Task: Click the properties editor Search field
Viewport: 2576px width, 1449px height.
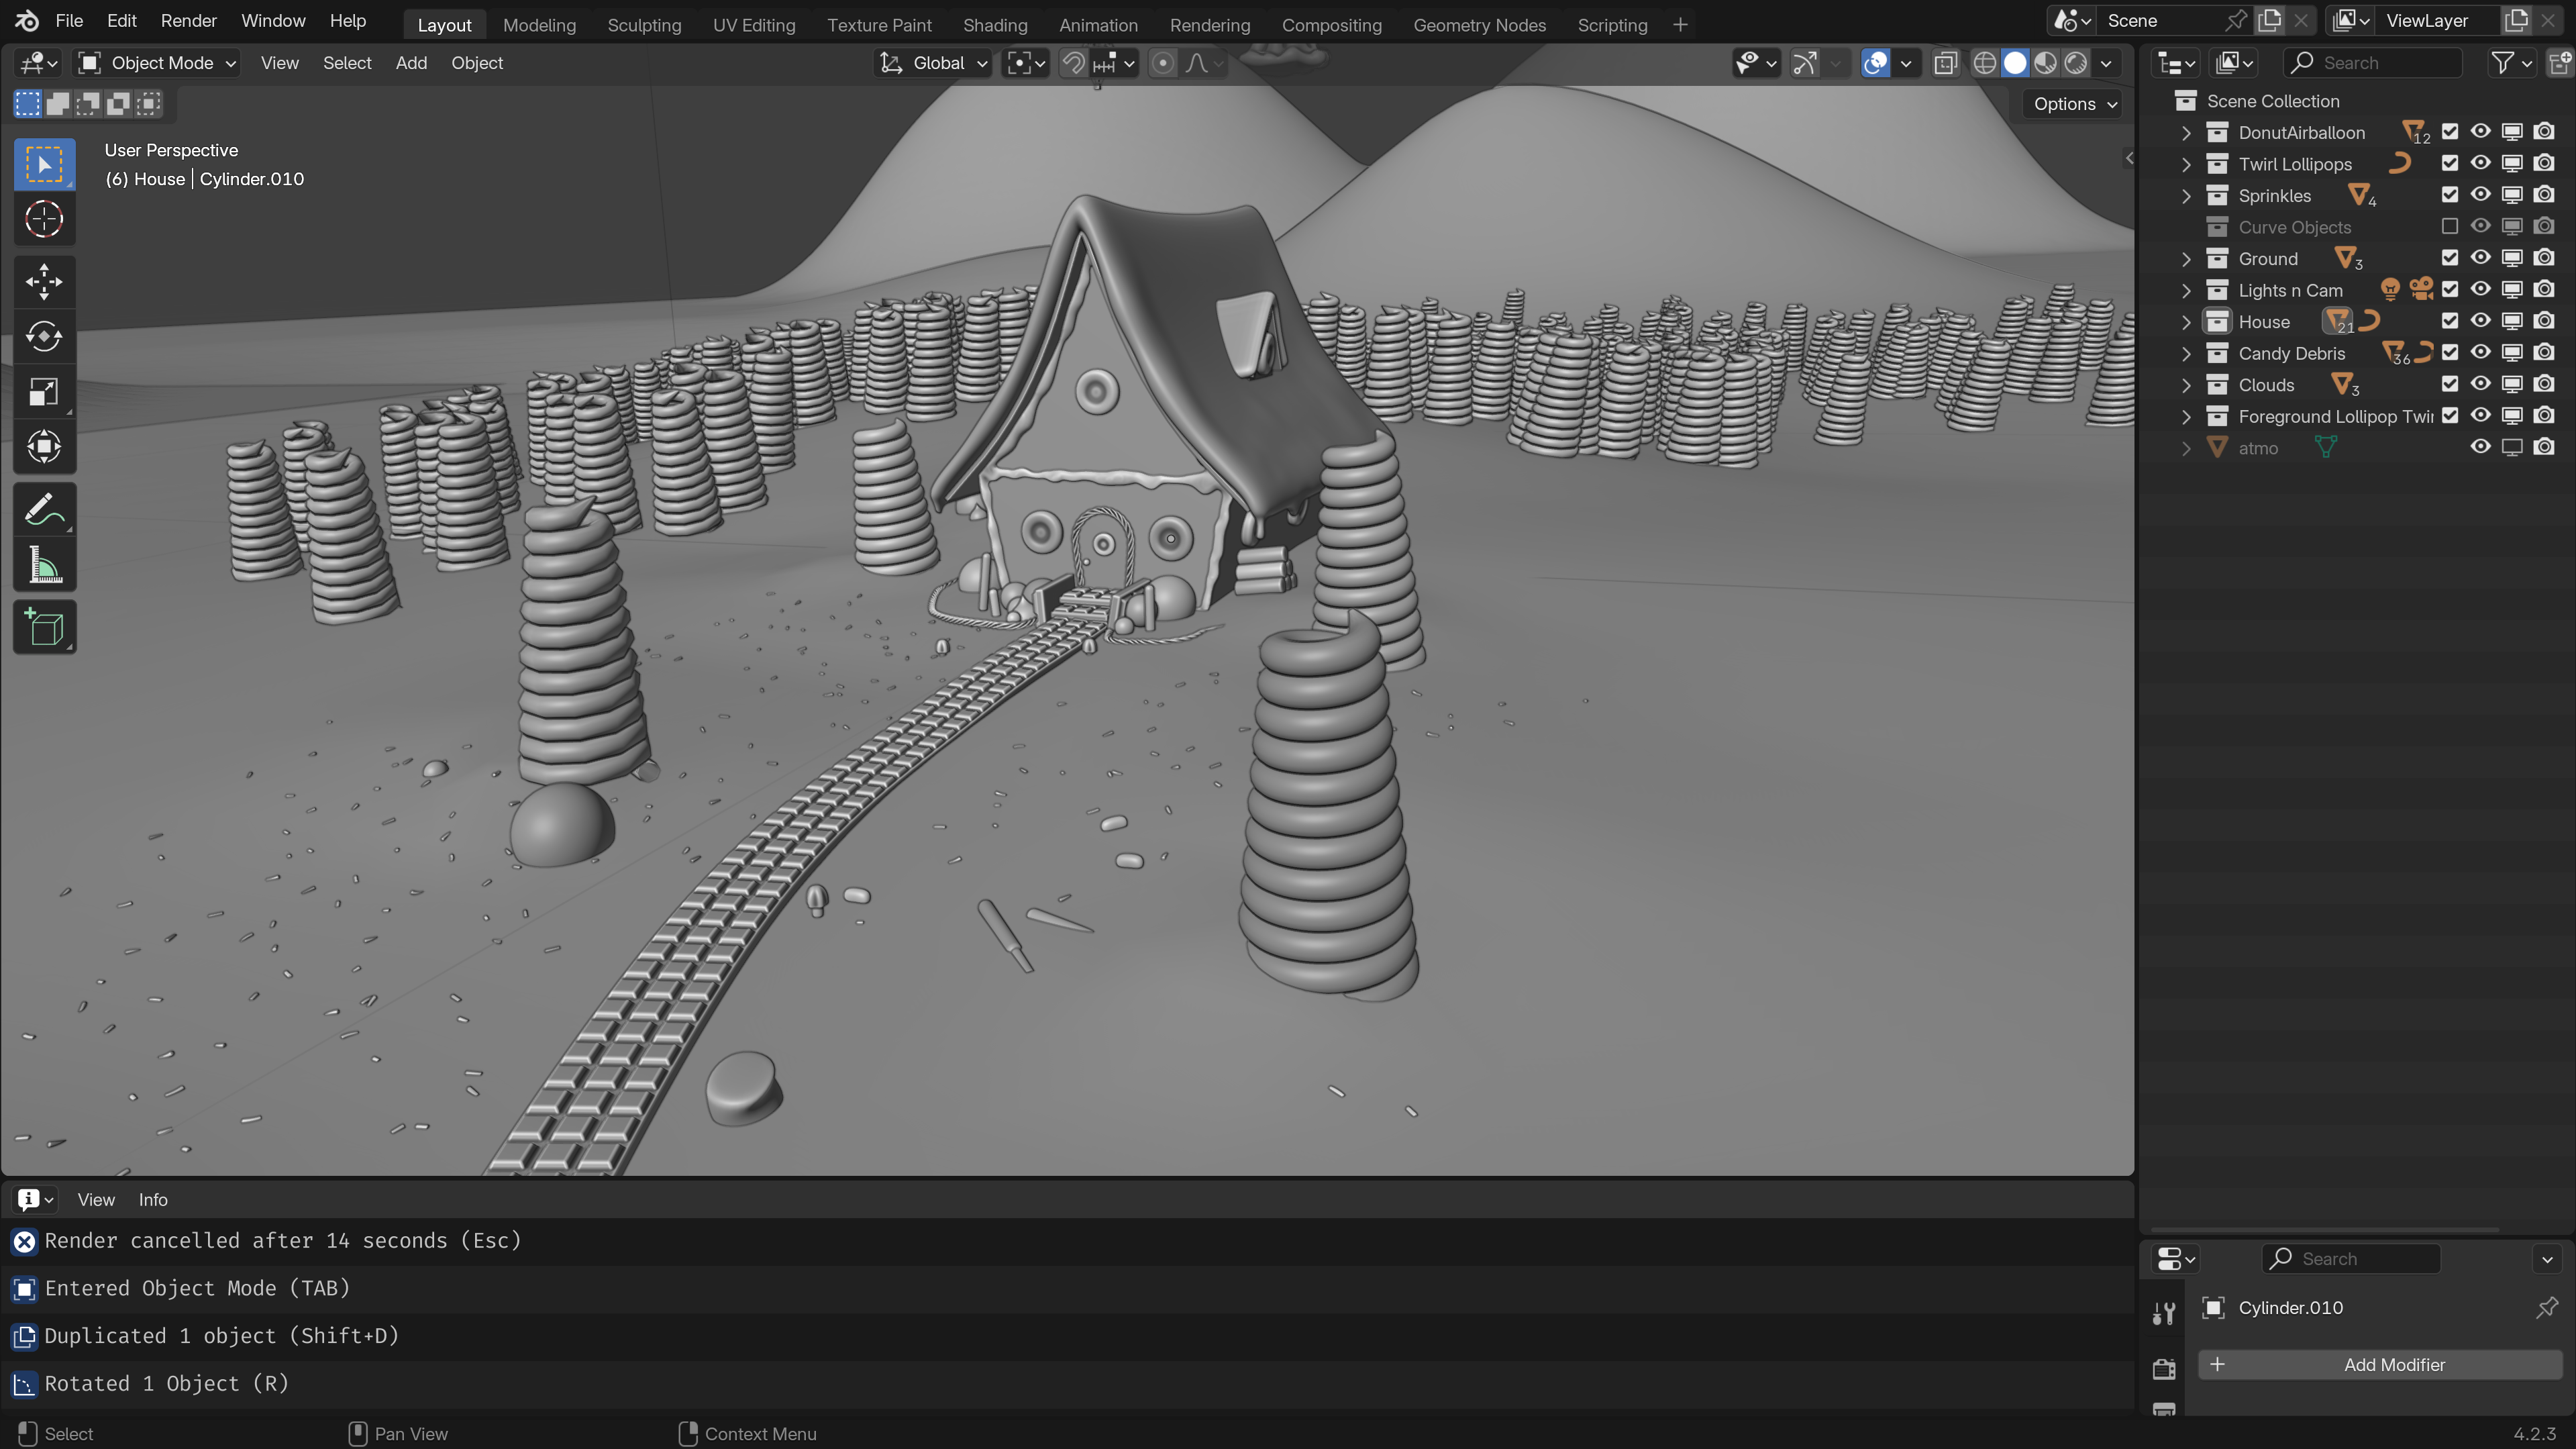Action: pyautogui.click(x=2351, y=1259)
